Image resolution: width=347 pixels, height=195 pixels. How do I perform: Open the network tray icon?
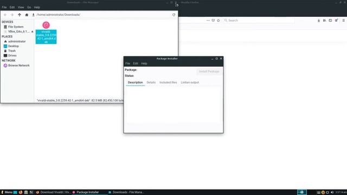[327, 193]
